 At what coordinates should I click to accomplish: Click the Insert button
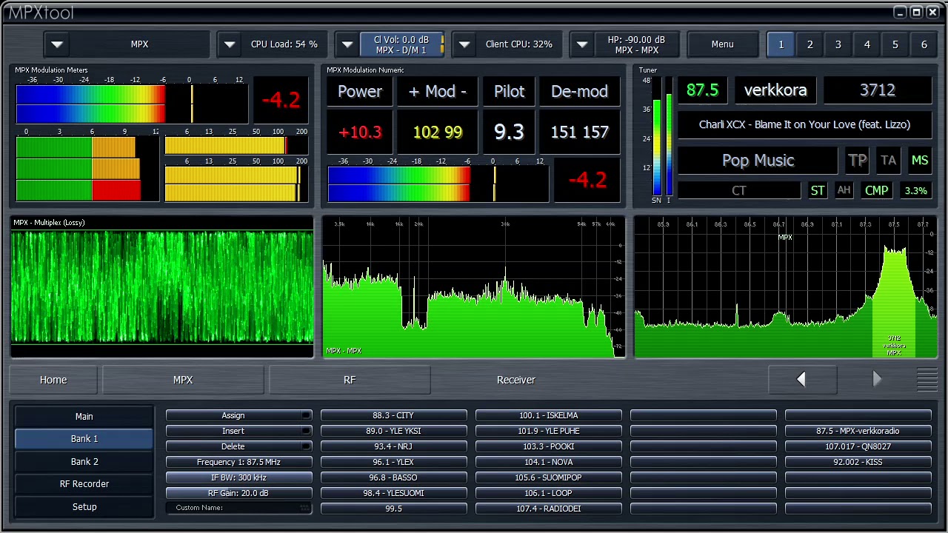[238, 431]
